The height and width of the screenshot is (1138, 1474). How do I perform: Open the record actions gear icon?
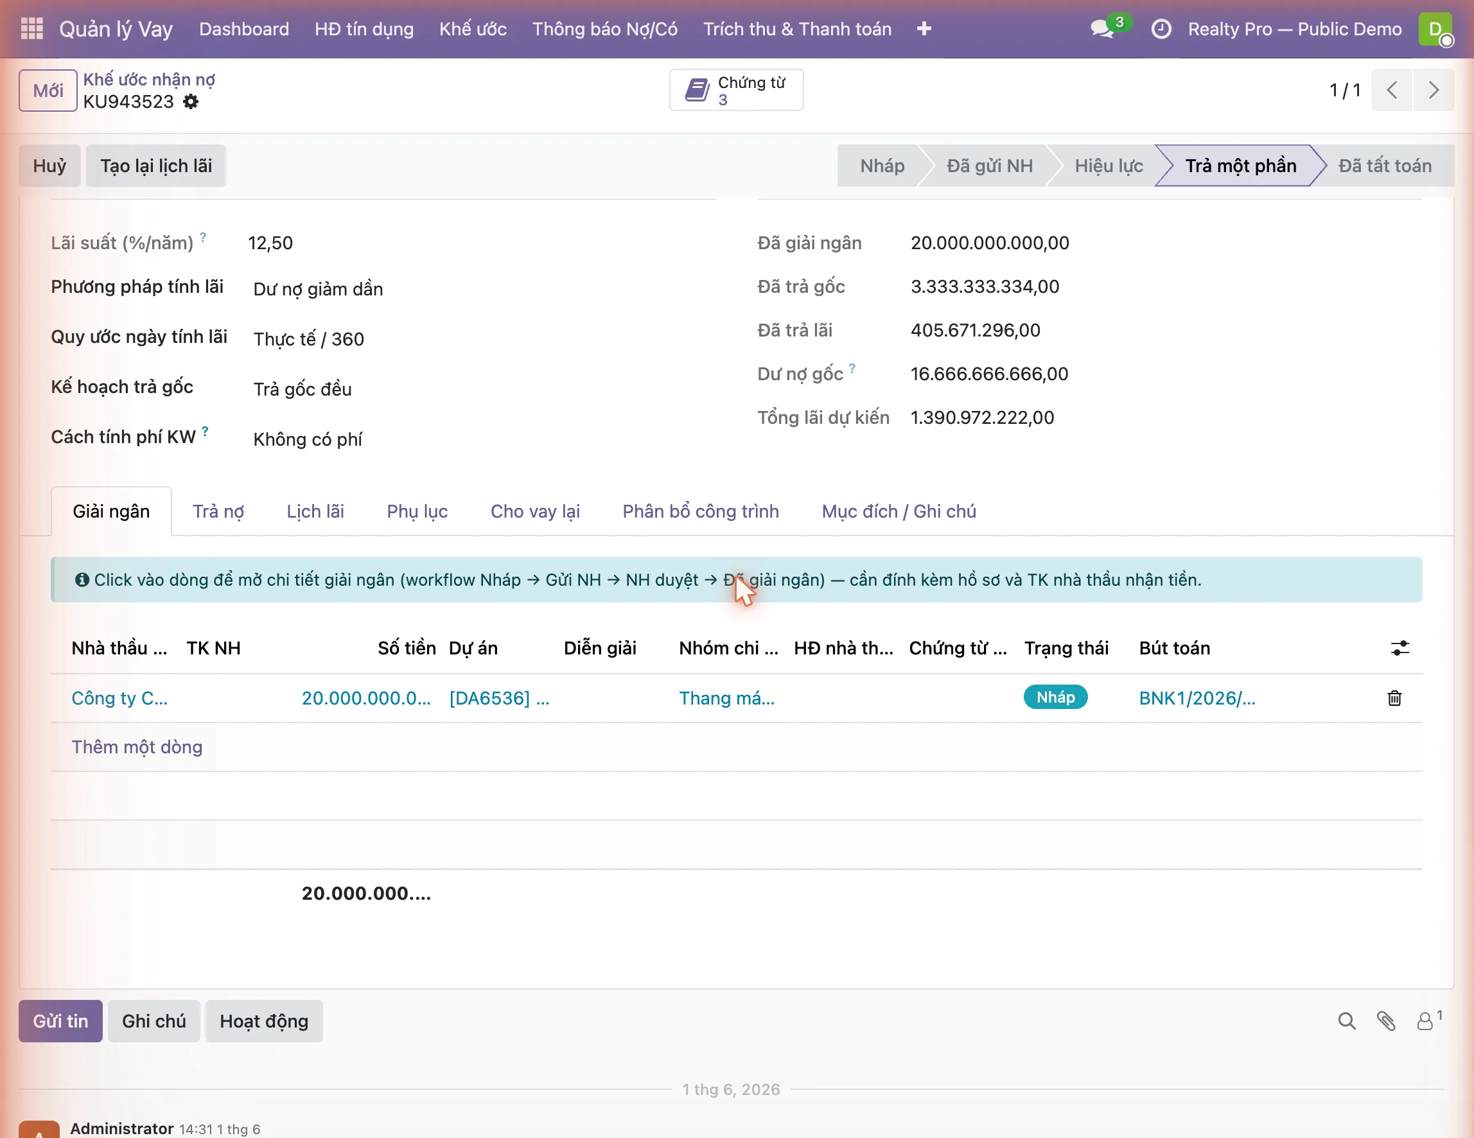click(191, 102)
